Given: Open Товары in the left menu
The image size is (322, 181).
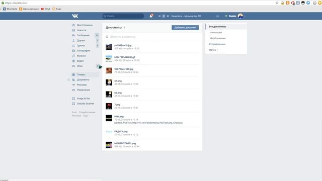Looking at the screenshot, I should pyautogui.click(x=81, y=74).
